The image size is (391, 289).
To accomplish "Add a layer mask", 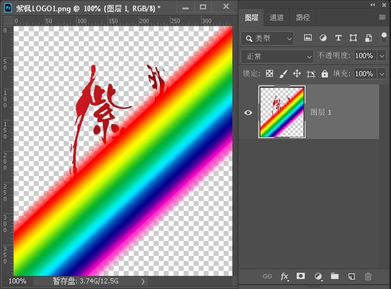I will (x=300, y=276).
